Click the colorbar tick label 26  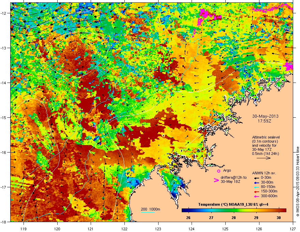188,218
